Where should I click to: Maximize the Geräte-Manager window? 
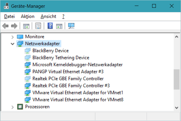click(x=154, y=6)
